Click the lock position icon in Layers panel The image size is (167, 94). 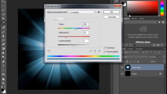[134, 62]
